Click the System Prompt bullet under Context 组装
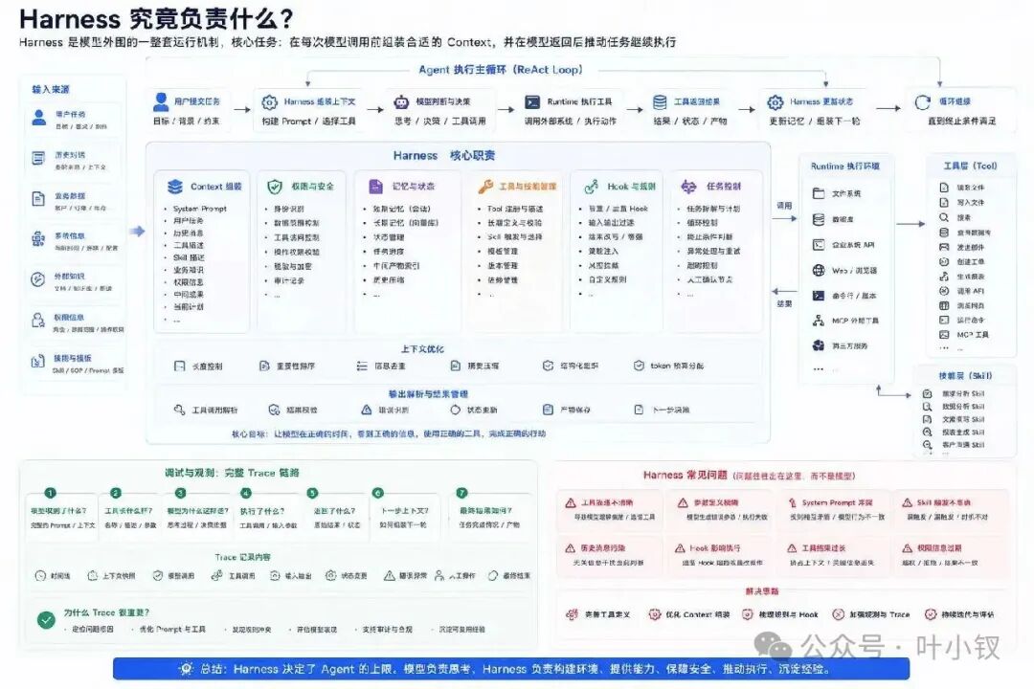 [200, 209]
